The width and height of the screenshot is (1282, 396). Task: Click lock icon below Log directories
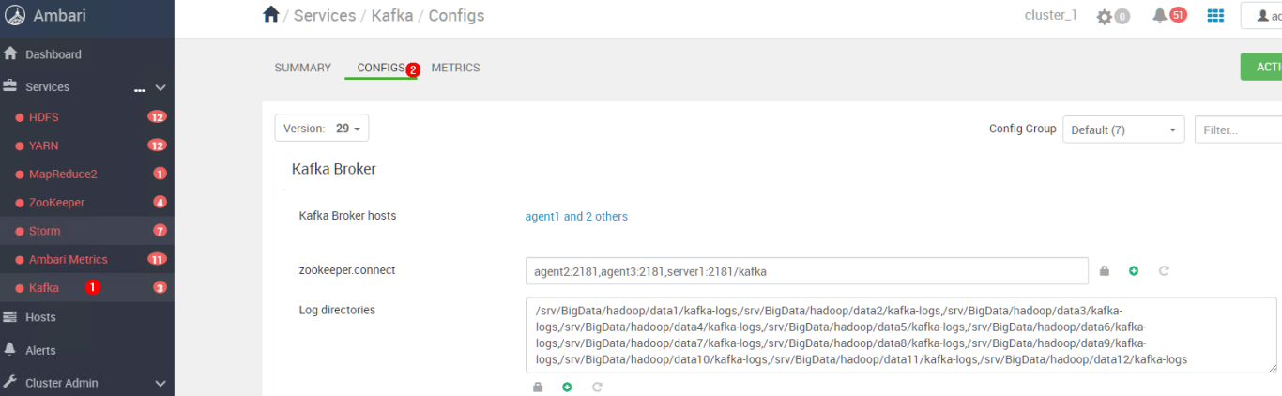pyautogui.click(x=538, y=387)
